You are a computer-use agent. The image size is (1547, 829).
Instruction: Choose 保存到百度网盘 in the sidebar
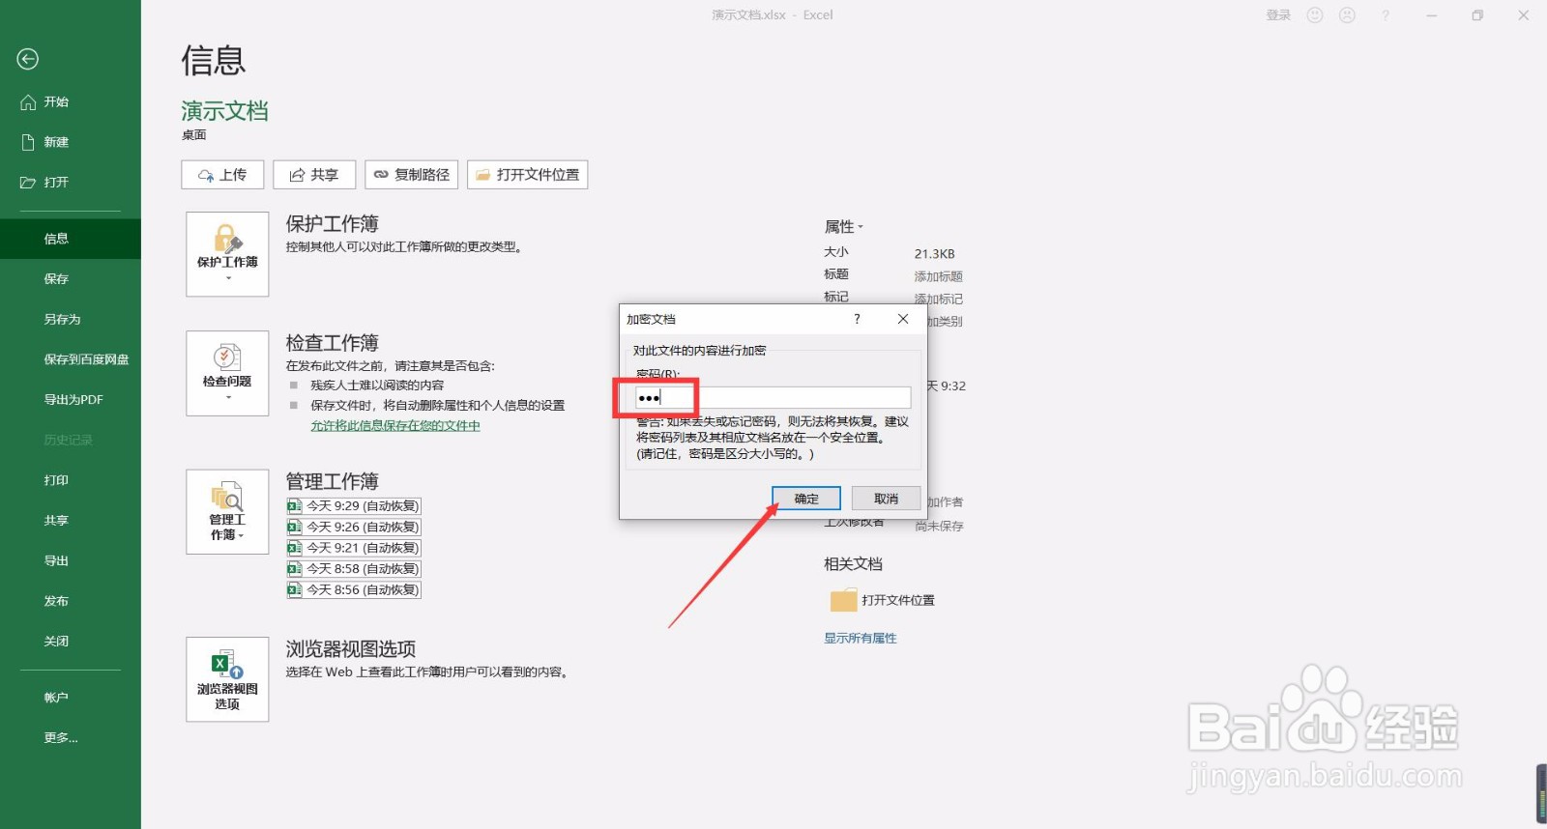click(71, 359)
